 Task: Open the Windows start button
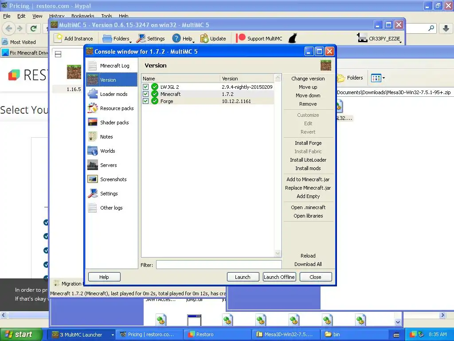21,334
